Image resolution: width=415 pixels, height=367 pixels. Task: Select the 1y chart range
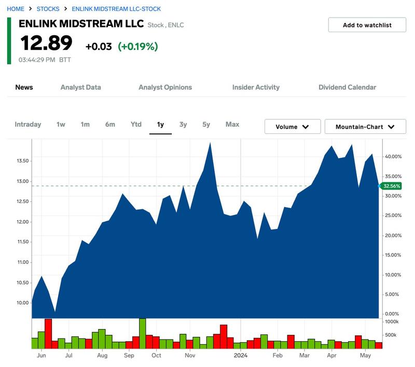pyautogui.click(x=160, y=125)
